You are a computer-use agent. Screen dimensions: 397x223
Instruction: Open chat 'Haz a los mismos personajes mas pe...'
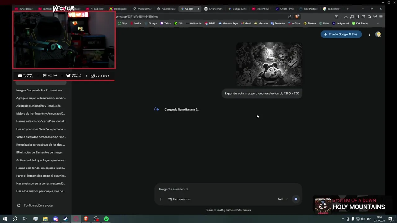(41, 191)
